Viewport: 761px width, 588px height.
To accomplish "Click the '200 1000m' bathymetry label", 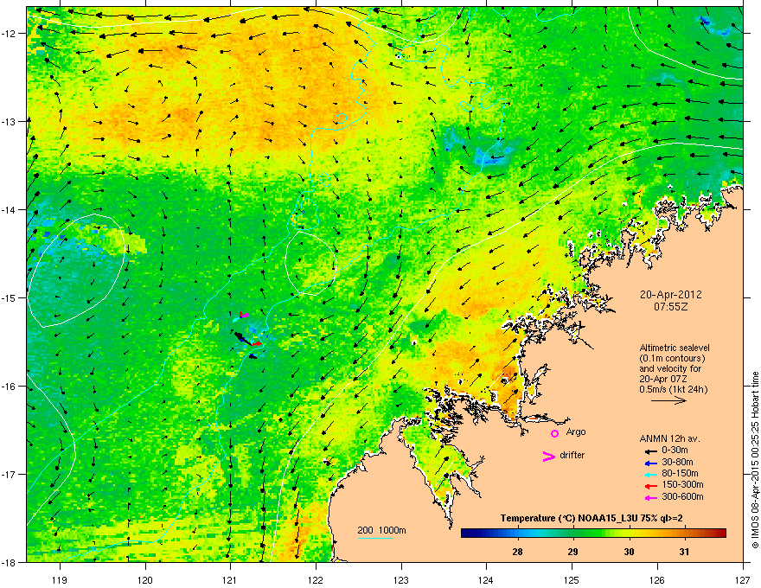I will [381, 530].
